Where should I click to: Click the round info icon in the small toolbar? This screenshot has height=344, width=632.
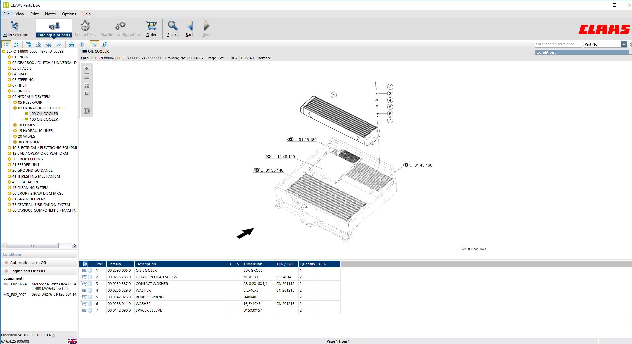82,44
